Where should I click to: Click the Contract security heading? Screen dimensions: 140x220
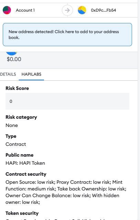click(26, 174)
